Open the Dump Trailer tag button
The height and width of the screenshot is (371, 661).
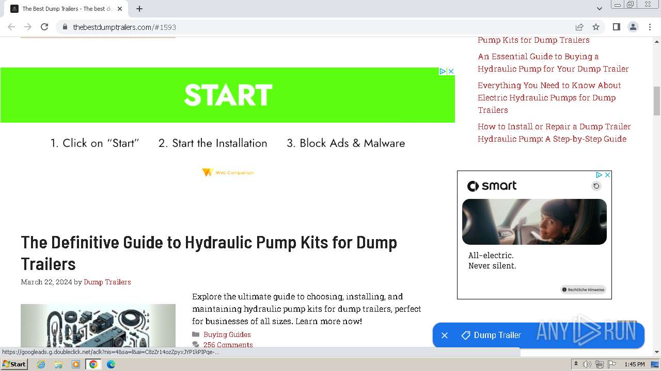pyautogui.click(x=491, y=335)
